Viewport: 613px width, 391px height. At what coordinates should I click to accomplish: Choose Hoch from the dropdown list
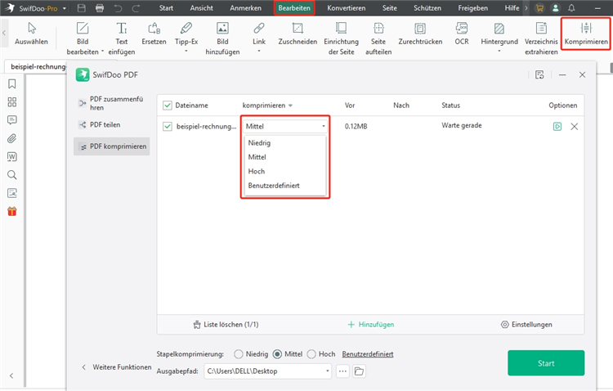tap(284, 172)
